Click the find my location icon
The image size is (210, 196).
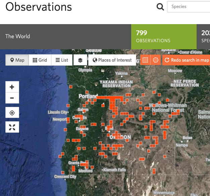pos(12,113)
